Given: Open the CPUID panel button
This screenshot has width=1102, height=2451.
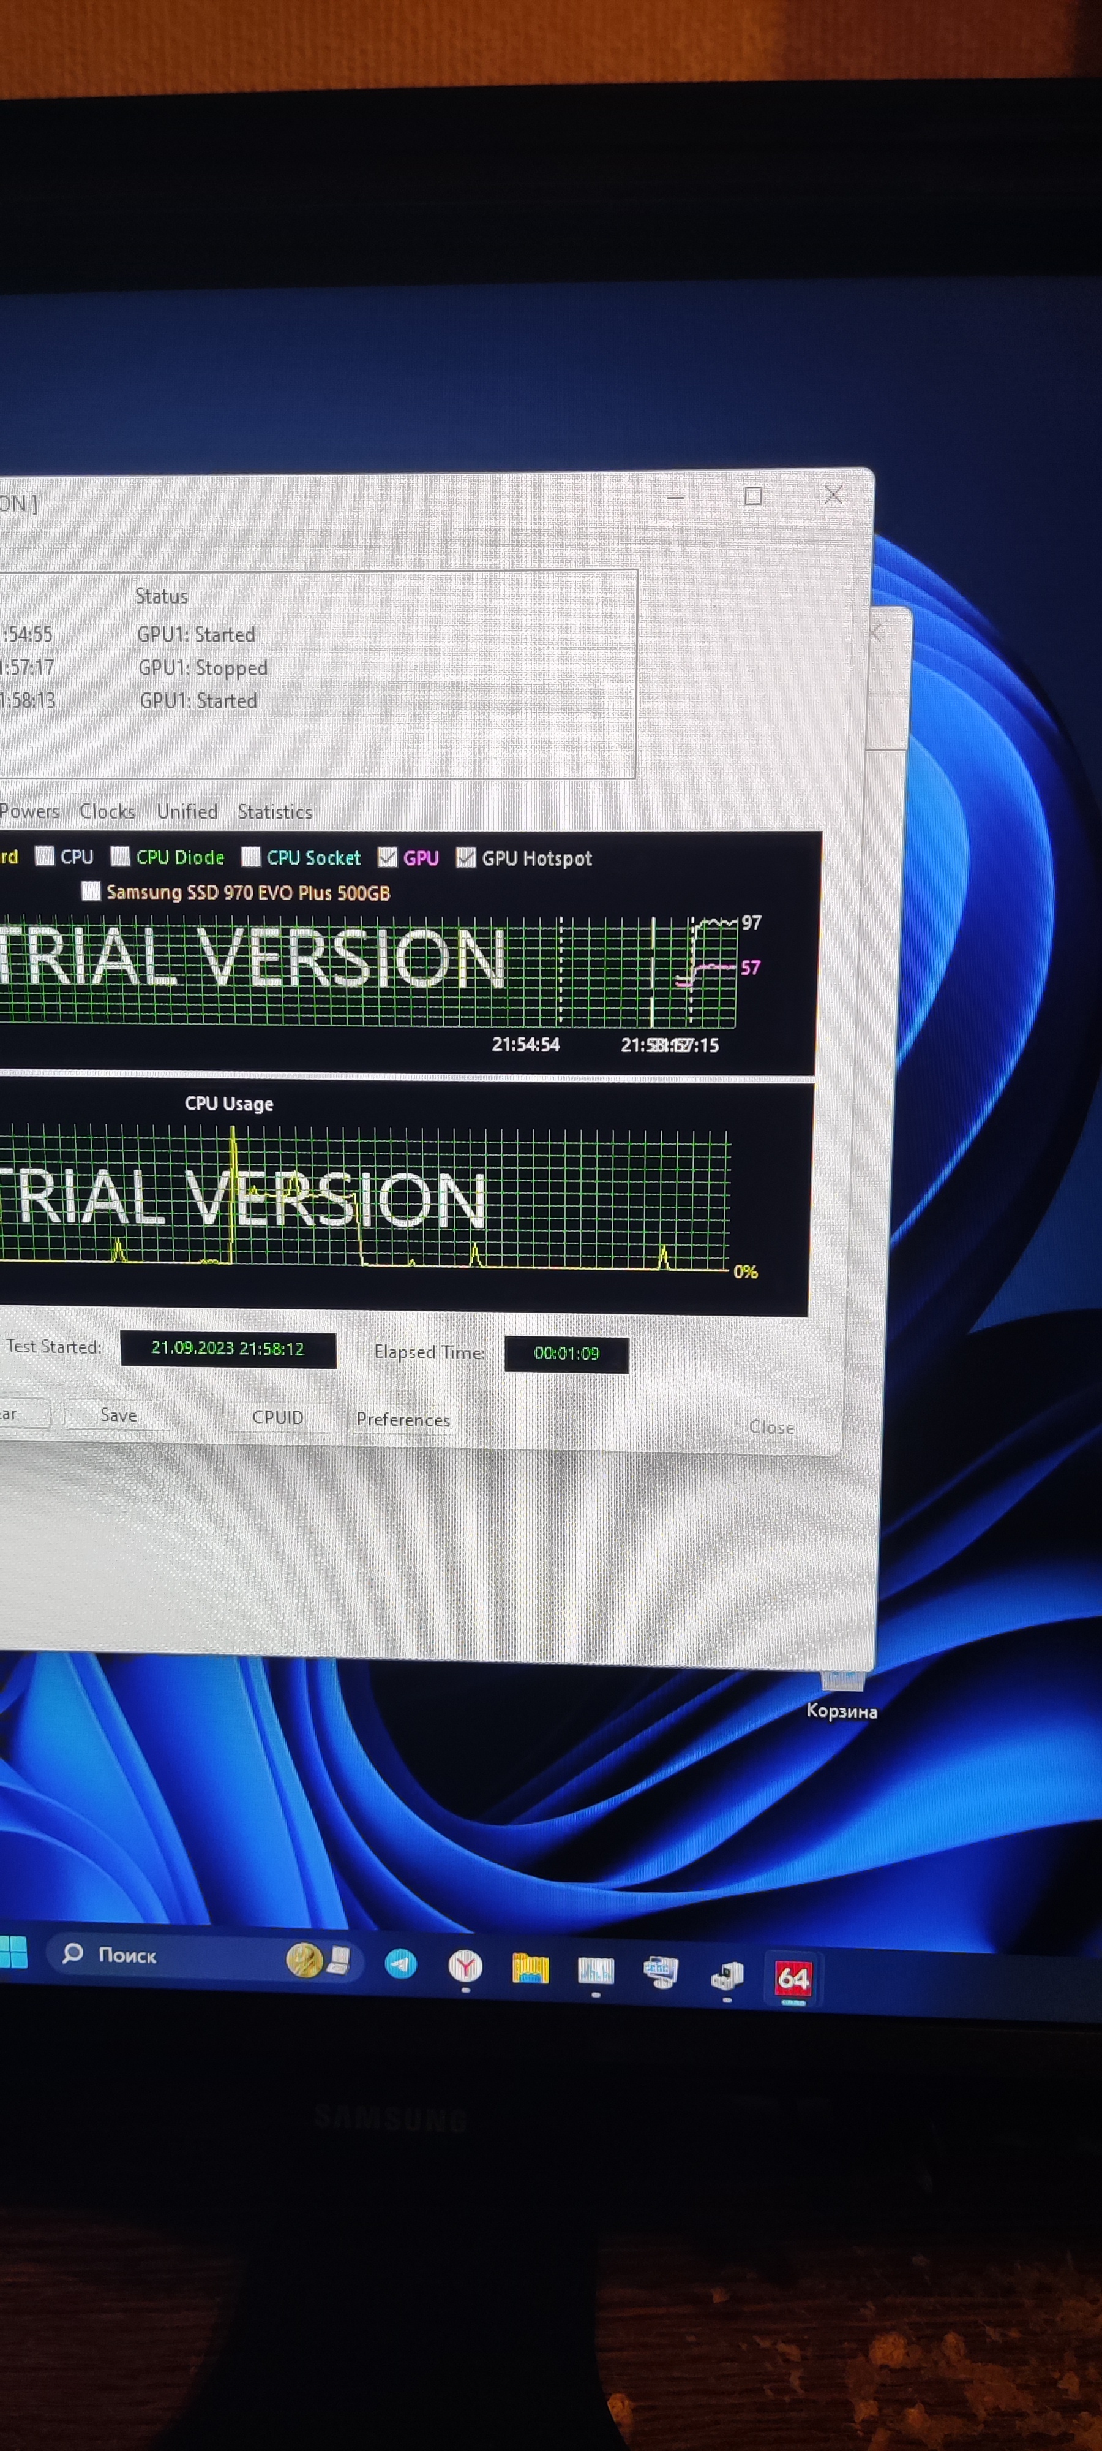Looking at the screenshot, I should [x=277, y=1417].
